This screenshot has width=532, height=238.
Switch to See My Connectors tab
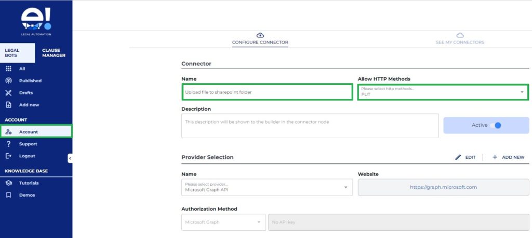[460, 38]
